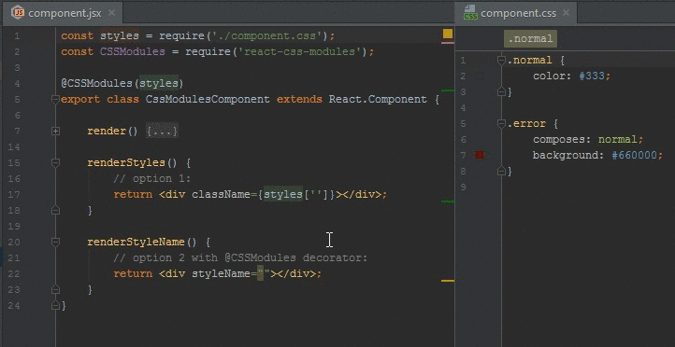Click the .error selector in CSS
This screenshot has height=347, width=675.
[x=526, y=124]
